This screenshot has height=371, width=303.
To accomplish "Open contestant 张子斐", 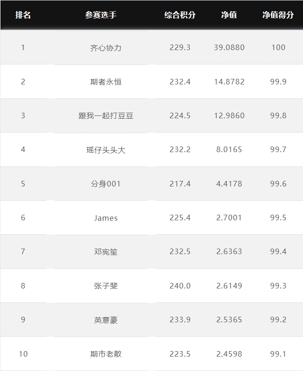I will (106, 286).
